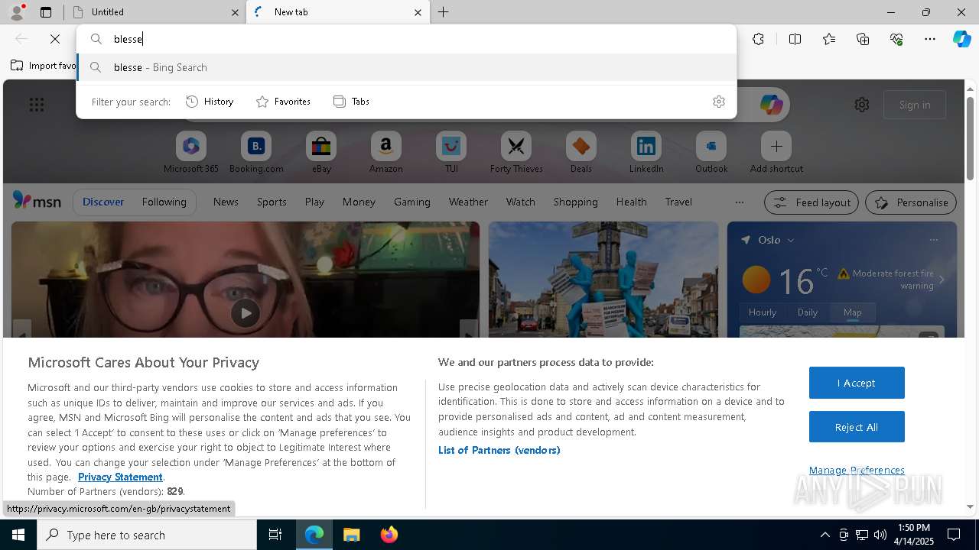The width and height of the screenshot is (979, 550).
Task: Open a new browser tab
Action: pyautogui.click(x=444, y=12)
